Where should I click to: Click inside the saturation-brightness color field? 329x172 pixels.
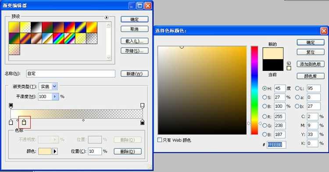202,90
